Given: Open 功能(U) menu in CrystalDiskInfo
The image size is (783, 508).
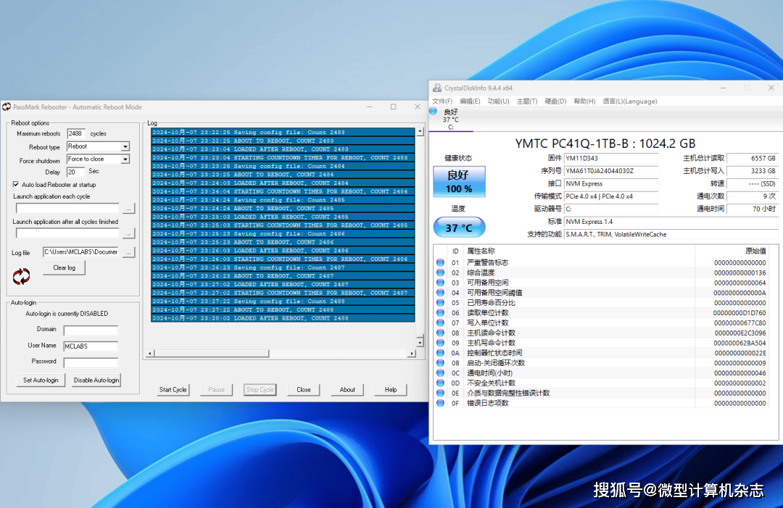Looking at the screenshot, I should [498, 101].
